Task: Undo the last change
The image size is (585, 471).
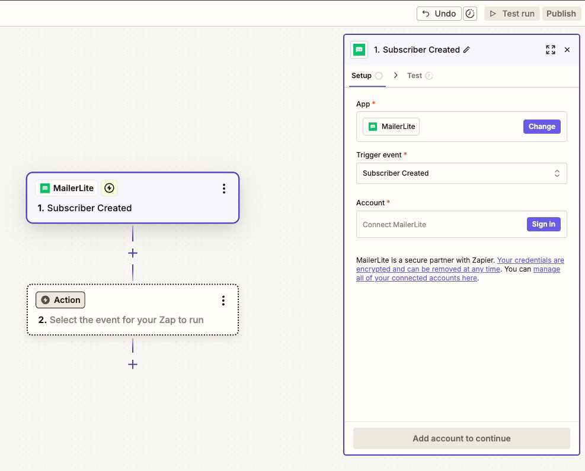Action: pyautogui.click(x=439, y=13)
